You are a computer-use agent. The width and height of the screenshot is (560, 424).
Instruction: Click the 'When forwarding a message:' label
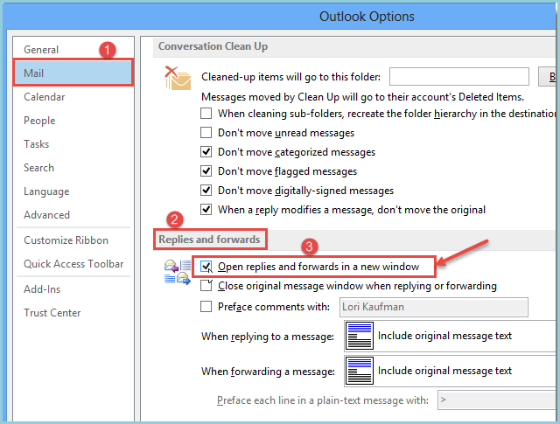(x=268, y=372)
